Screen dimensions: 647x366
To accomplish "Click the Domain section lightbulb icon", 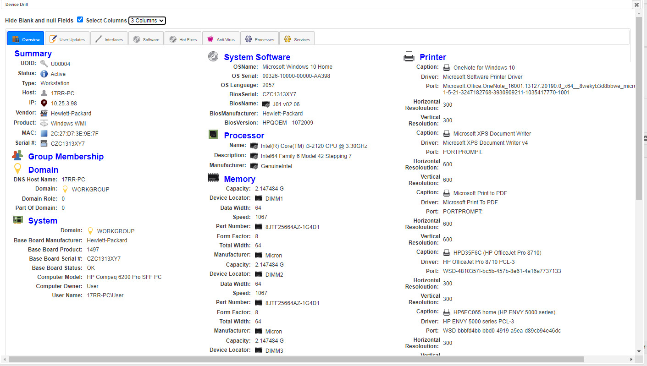I will 17,169.
